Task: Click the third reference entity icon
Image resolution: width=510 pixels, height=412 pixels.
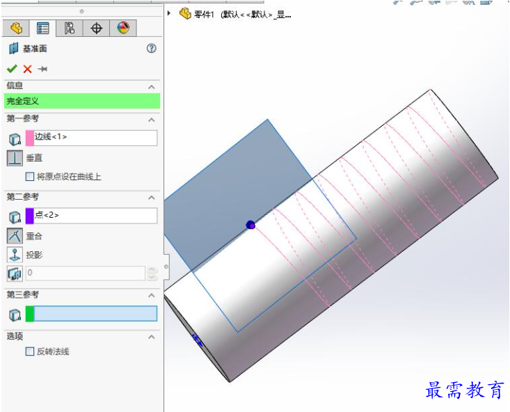Action: tap(15, 315)
